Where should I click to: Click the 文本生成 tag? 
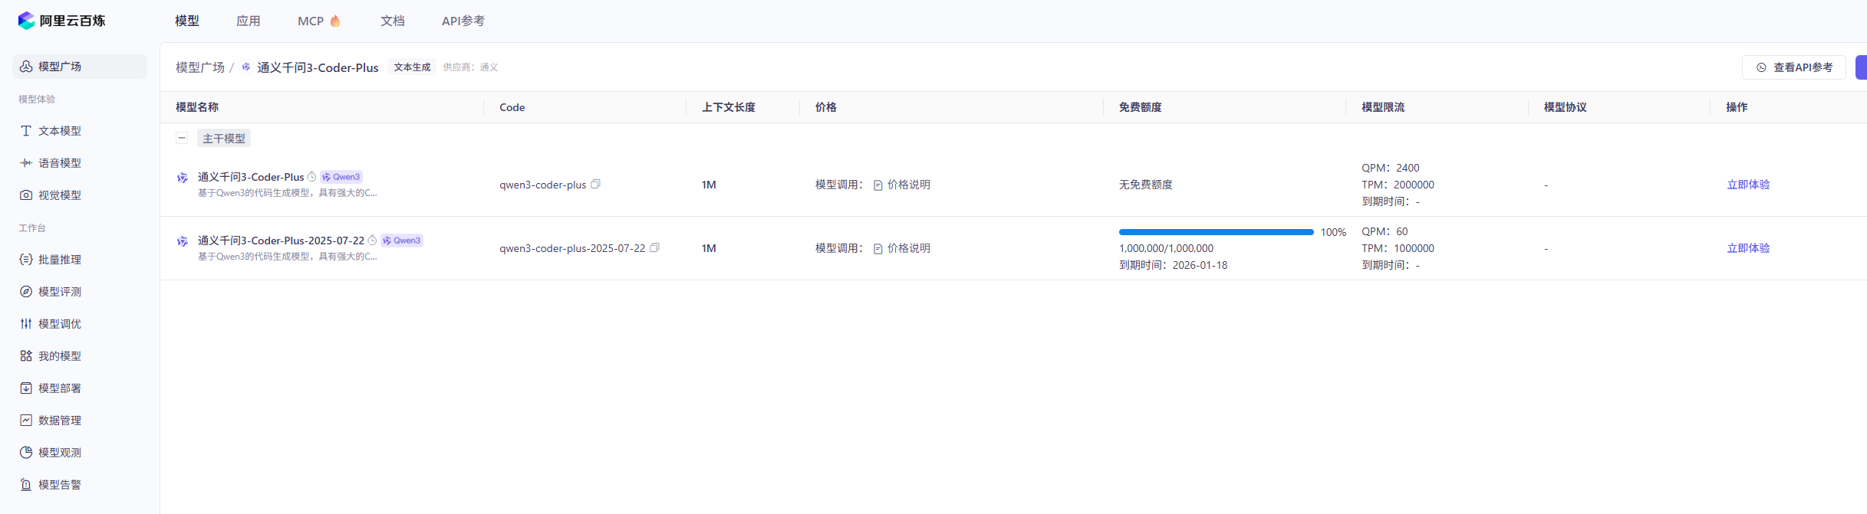pos(413,67)
